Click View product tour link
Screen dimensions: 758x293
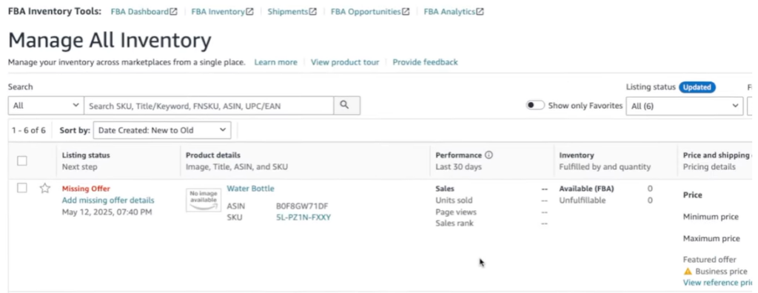point(345,62)
